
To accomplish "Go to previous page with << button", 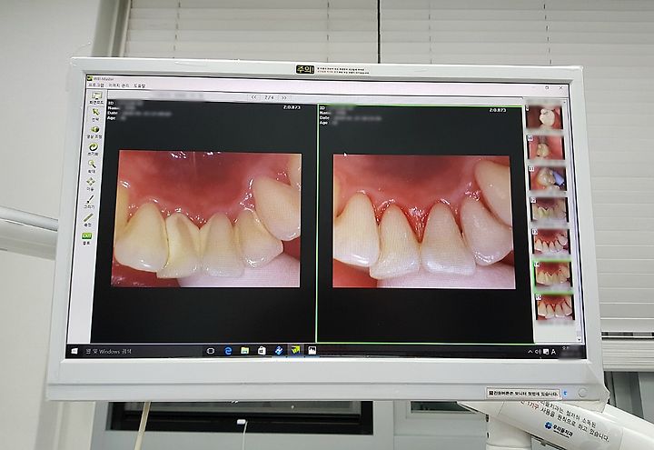I will coord(254,97).
